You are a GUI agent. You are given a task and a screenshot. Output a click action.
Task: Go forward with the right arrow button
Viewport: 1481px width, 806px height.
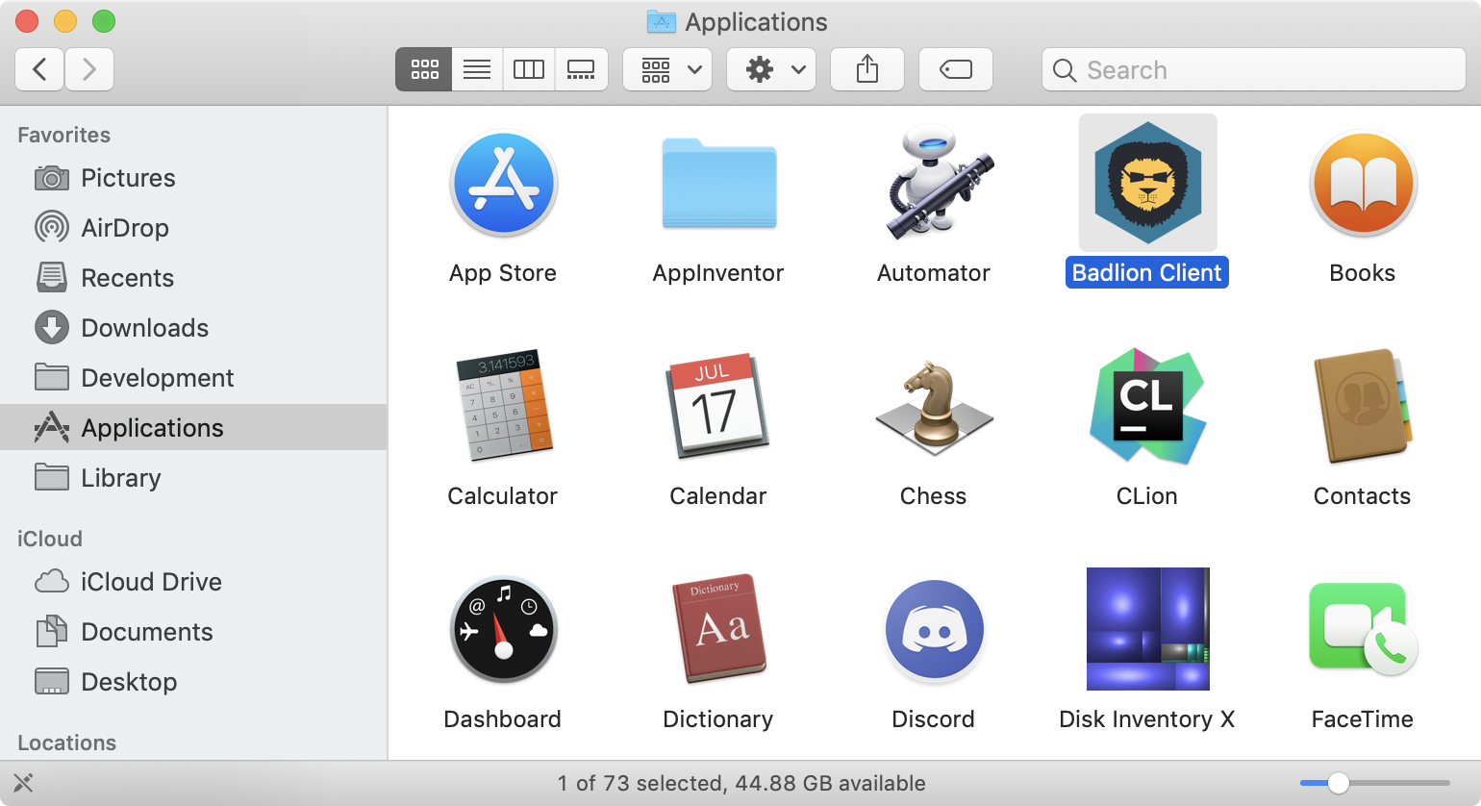[x=89, y=69]
